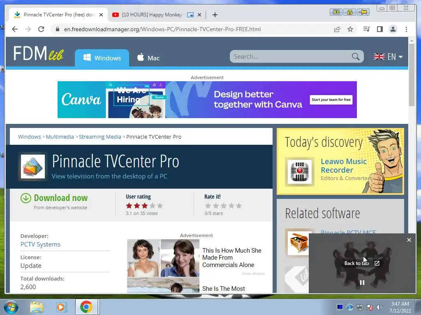Click the Leawo Music Recorder icon
The width and height of the screenshot is (421, 315).
300,171
